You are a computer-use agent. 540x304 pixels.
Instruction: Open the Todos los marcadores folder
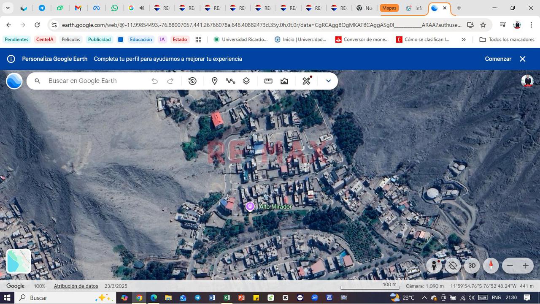coord(507,39)
